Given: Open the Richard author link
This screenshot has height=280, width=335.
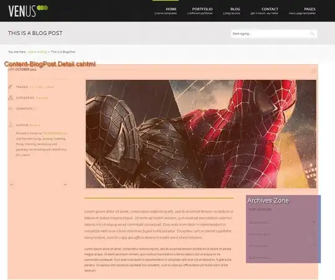Looking at the screenshot, I should click(x=35, y=125).
